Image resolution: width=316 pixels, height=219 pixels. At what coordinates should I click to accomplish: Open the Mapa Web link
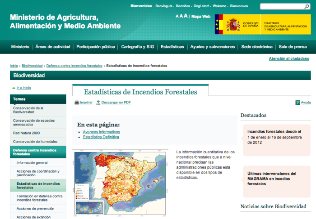coord(201,17)
